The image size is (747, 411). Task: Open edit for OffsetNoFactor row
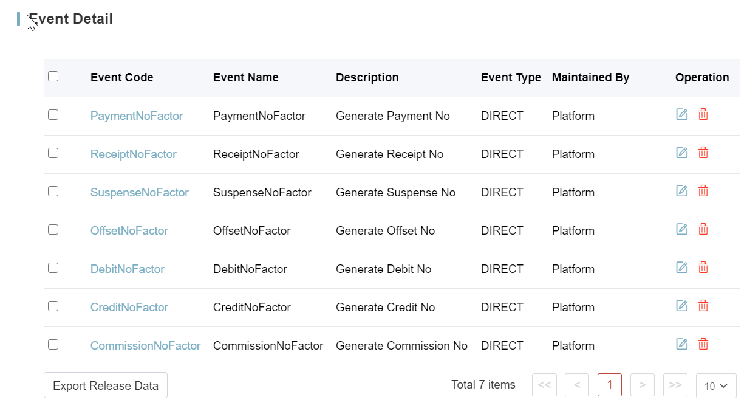coord(682,229)
